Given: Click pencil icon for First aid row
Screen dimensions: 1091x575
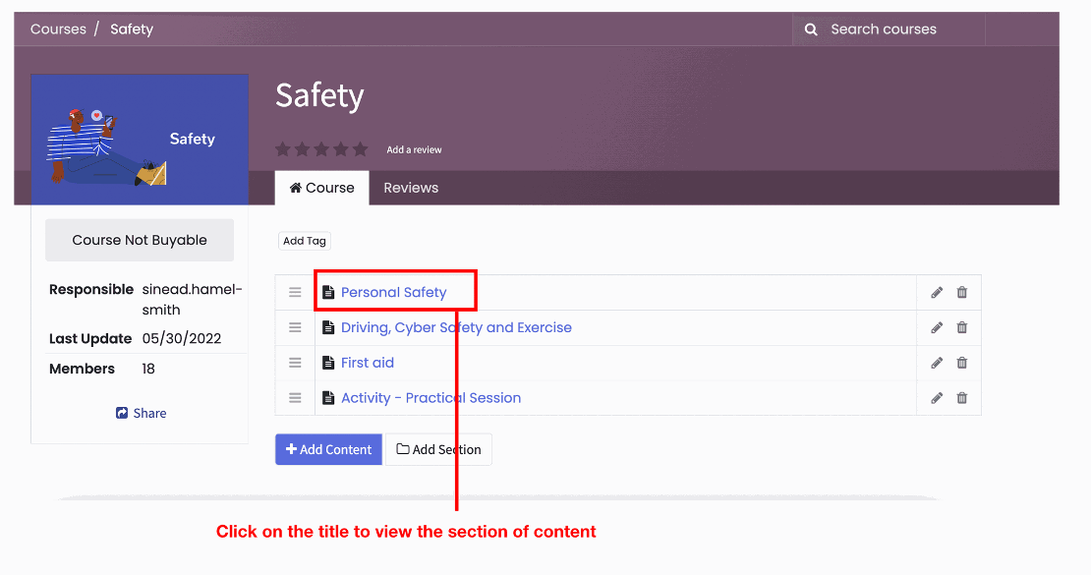Looking at the screenshot, I should [937, 363].
